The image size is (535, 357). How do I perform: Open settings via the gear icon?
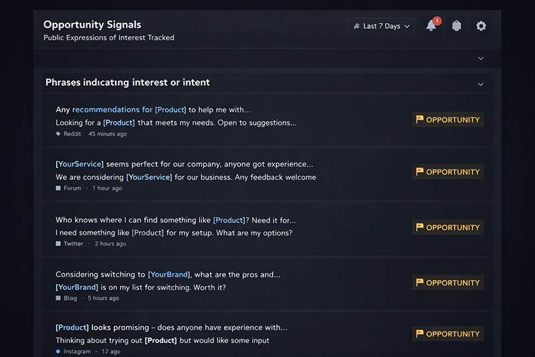pyautogui.click(x=481, y=26)
